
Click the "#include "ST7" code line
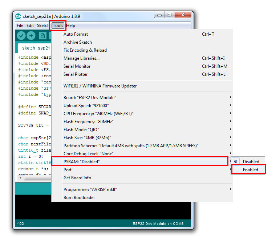pos(34,88)
